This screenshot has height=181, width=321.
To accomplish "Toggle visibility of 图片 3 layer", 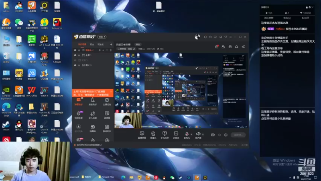I will [x=75, y=65].
